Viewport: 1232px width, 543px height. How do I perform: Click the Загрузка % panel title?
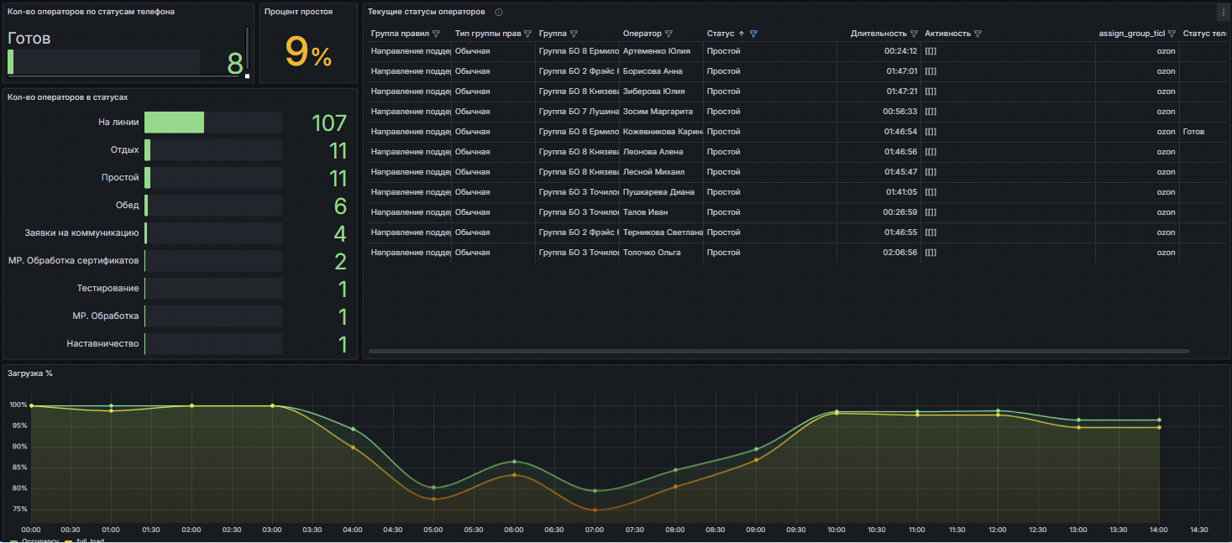pos(30,373)
